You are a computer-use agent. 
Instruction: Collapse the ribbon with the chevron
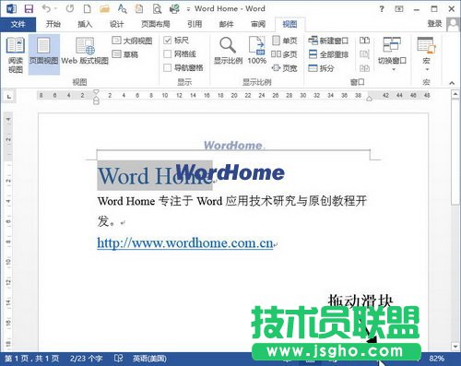452,82
